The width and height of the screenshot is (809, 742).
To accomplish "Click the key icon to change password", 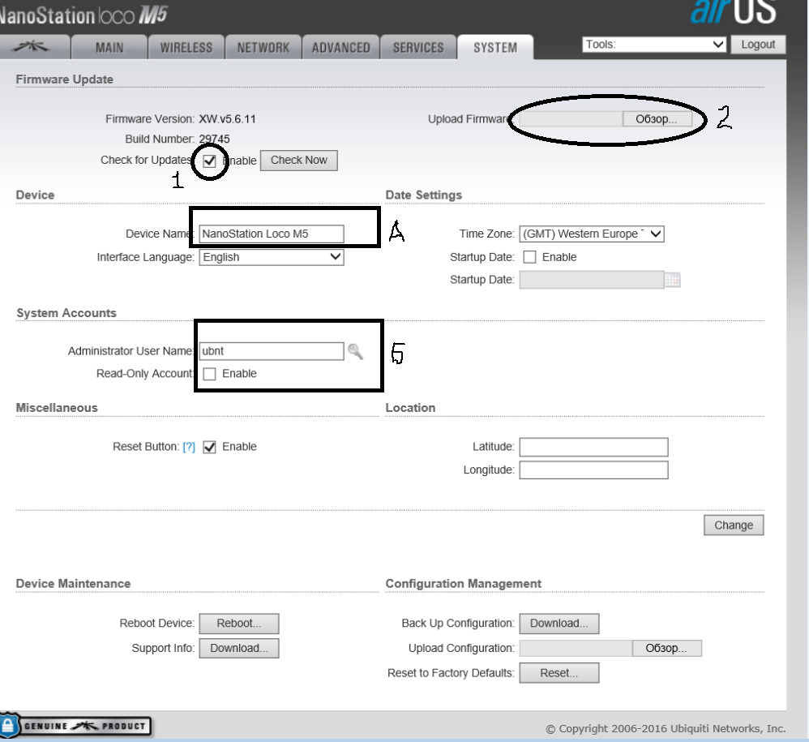I will tap(354, 351).
